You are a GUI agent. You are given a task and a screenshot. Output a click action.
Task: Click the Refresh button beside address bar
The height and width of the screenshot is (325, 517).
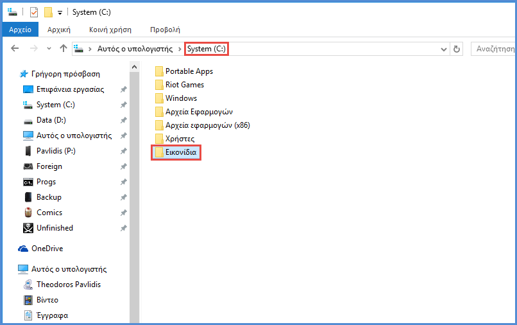457,49
